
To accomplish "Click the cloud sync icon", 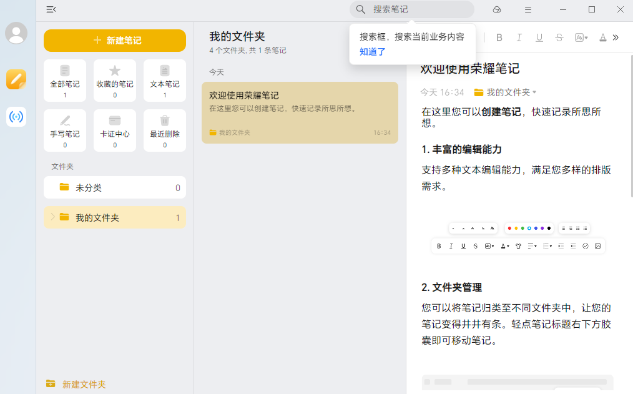I will 497,9.
